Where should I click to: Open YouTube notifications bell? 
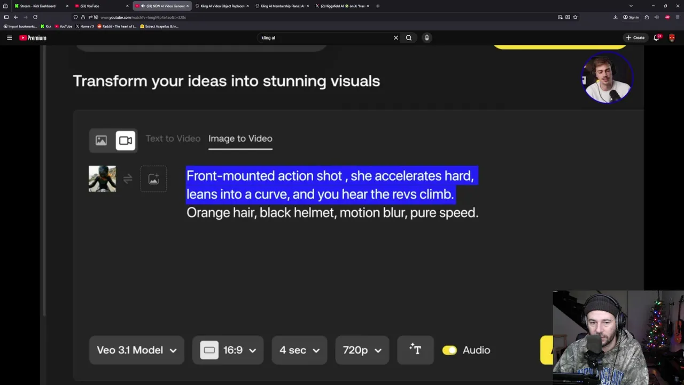[x=656, y=37]
